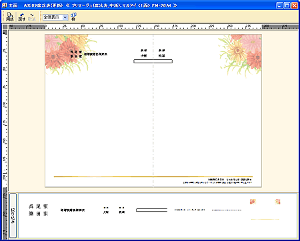The image size is (300, 241).
Task: Click the 枠 frame icon in toolbar
Action: (73, 17)
